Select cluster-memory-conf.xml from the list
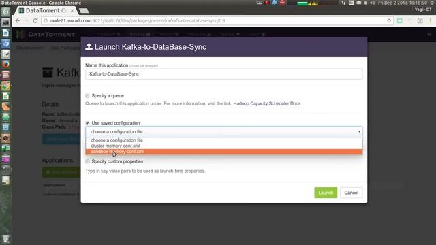The width and height of the screenshot is (436, 245). (x=224, y=146)
